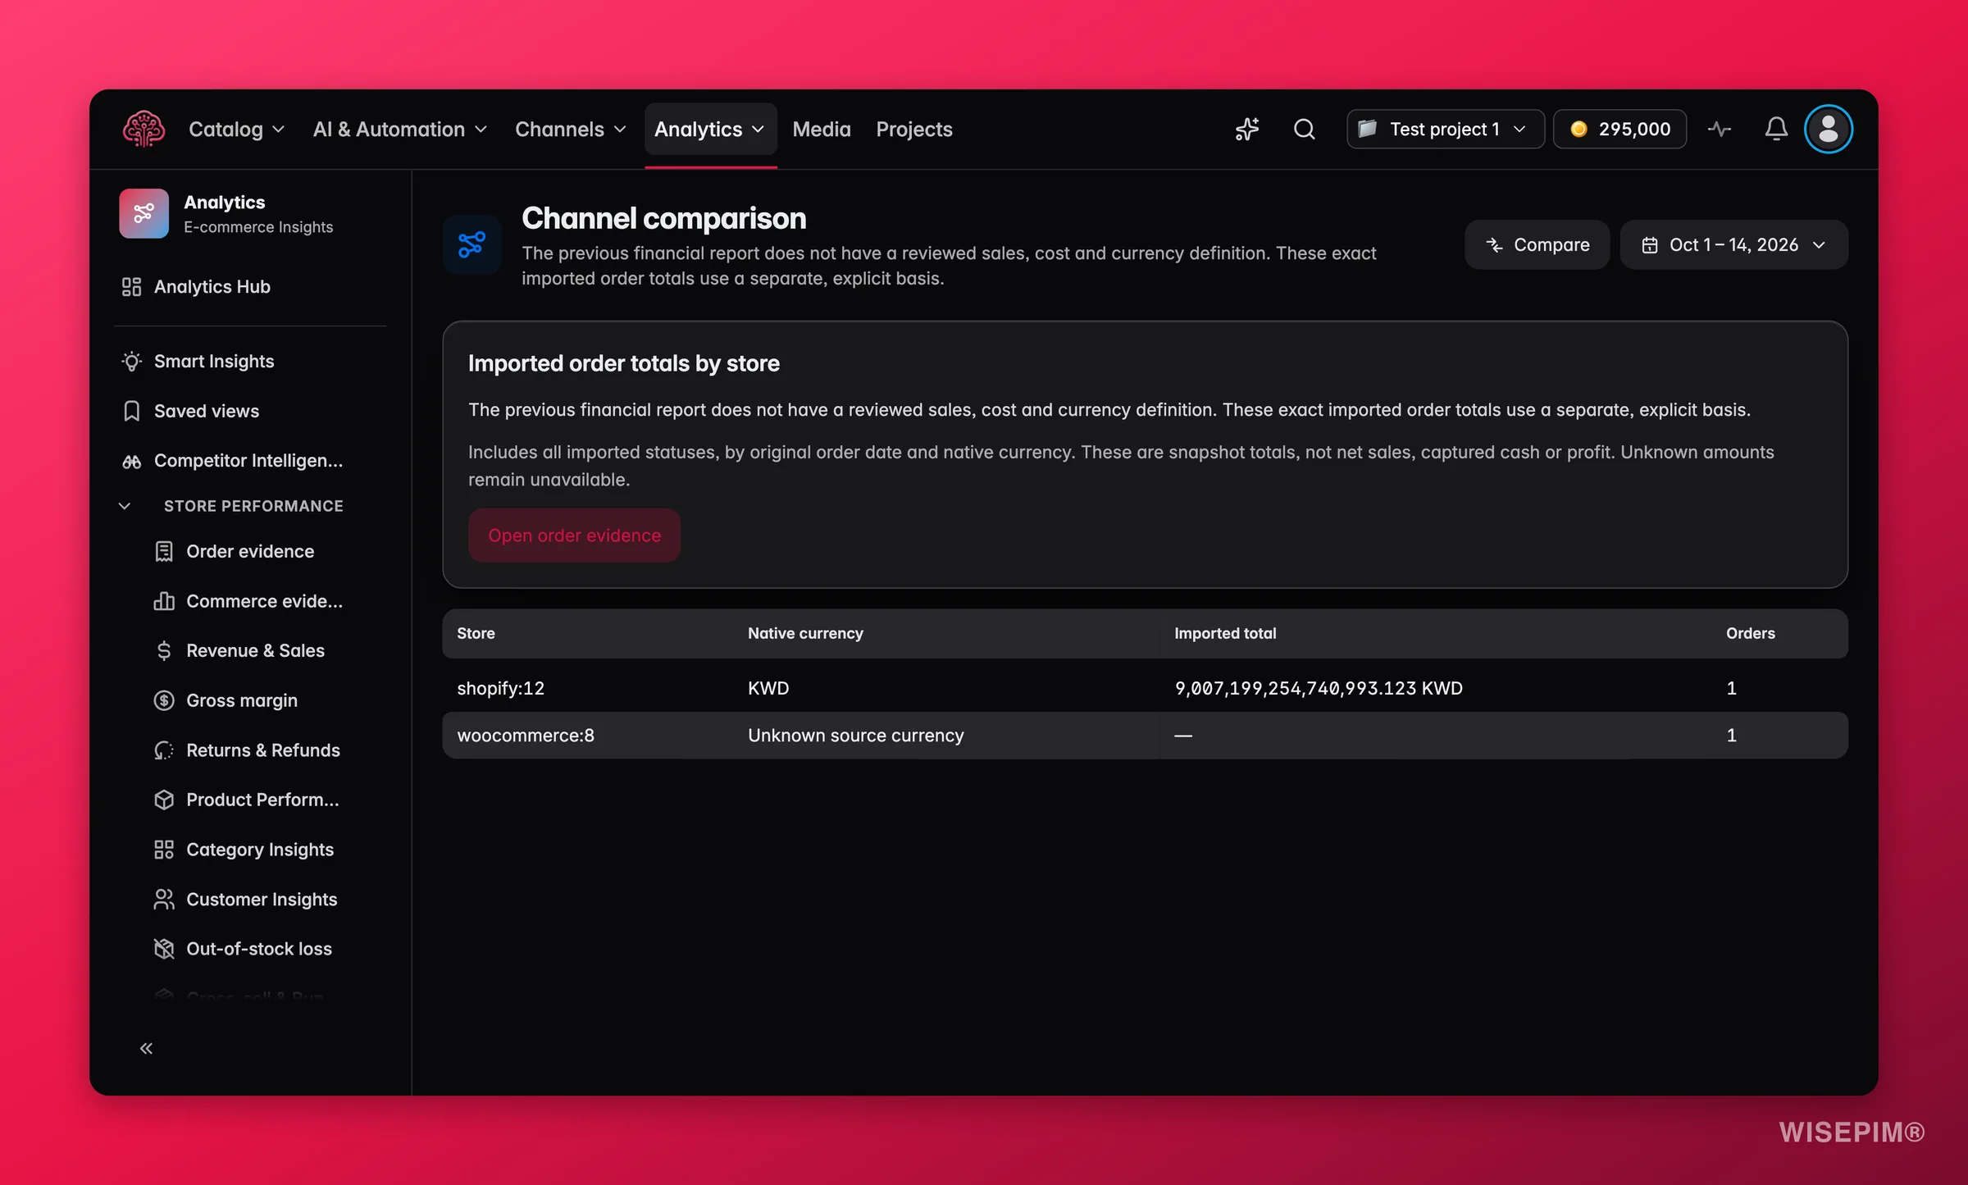The height and width of the screenshot is (1185, 1968).
Task: Expand the Catalog menu
Action: (x=236, y=129)
